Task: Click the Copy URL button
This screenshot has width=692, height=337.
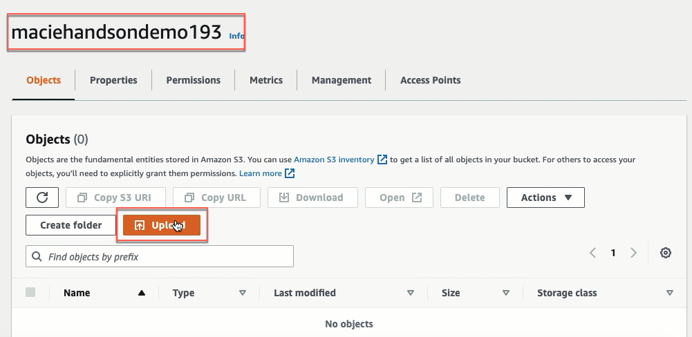Action: [216, 198]
